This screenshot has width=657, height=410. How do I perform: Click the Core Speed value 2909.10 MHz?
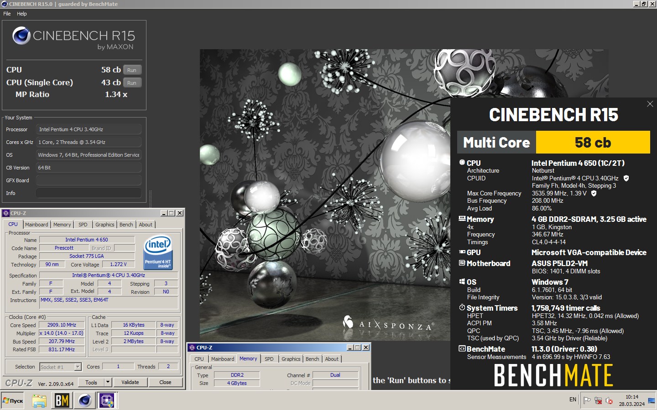(62, 325)
